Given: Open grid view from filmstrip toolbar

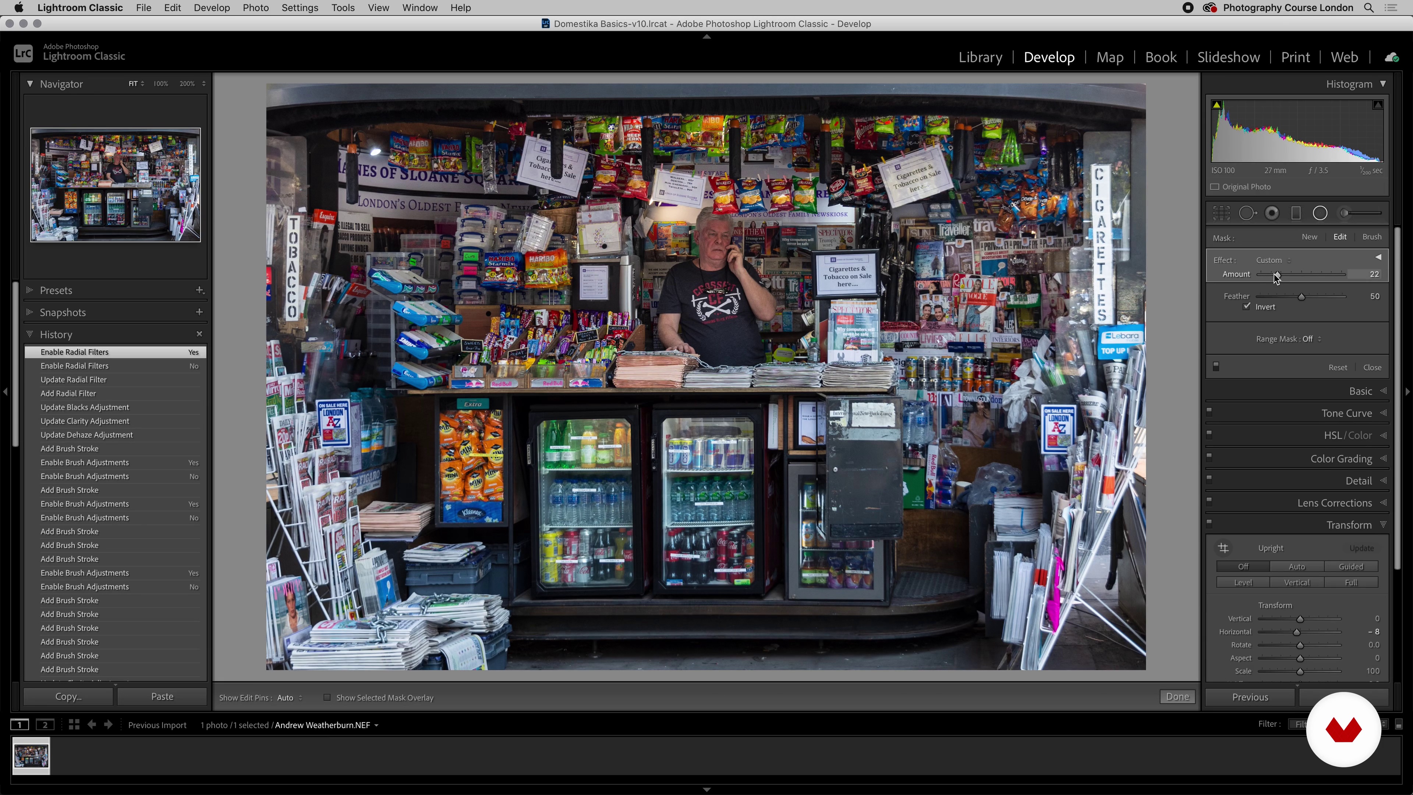Looking at the screenshot, I should click(74, 725).
